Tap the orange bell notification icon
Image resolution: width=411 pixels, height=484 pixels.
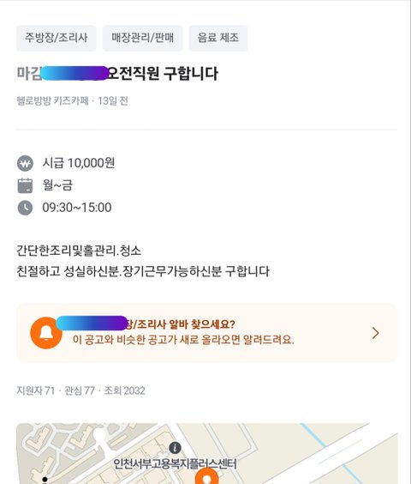pyautogui.click(x=46, y=333)
